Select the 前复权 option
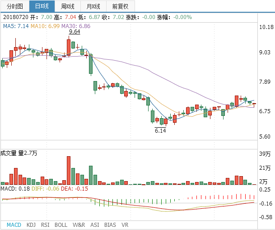 click(x=120, y=6)
